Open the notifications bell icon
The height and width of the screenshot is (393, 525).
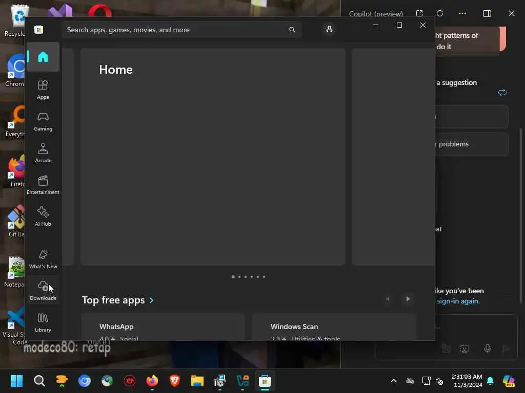point(490,381)
